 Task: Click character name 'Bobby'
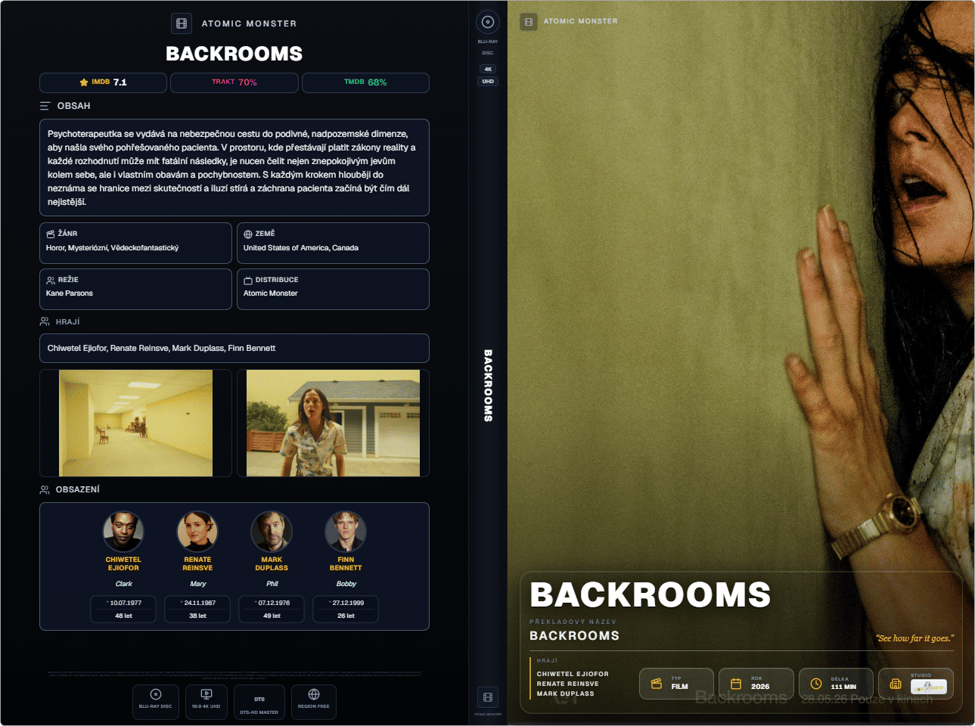pyautogui.click(x=346, y=584)
